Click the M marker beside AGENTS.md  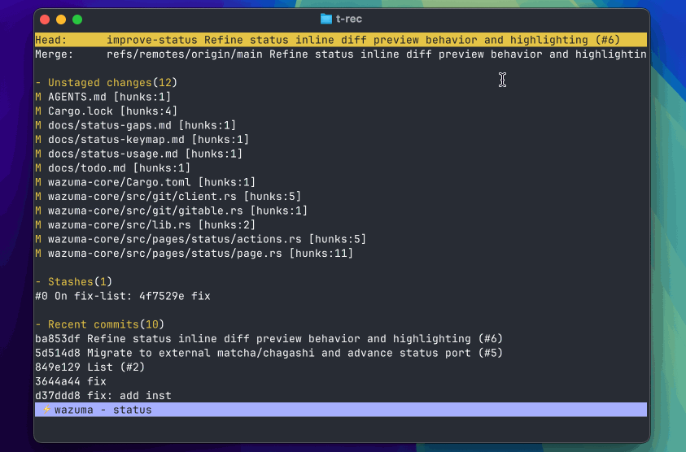coord(38,97)
